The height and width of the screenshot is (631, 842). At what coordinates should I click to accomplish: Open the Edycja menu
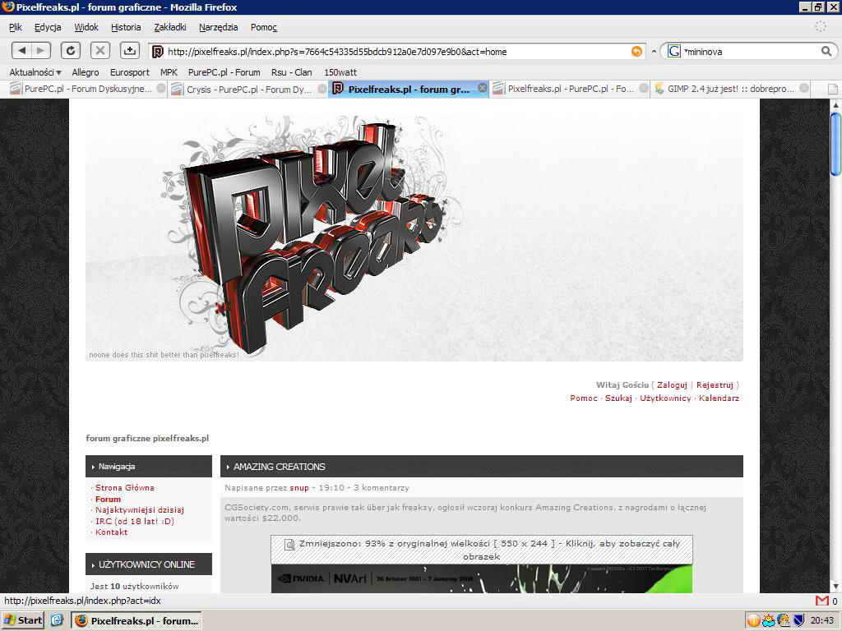point(48,27)
